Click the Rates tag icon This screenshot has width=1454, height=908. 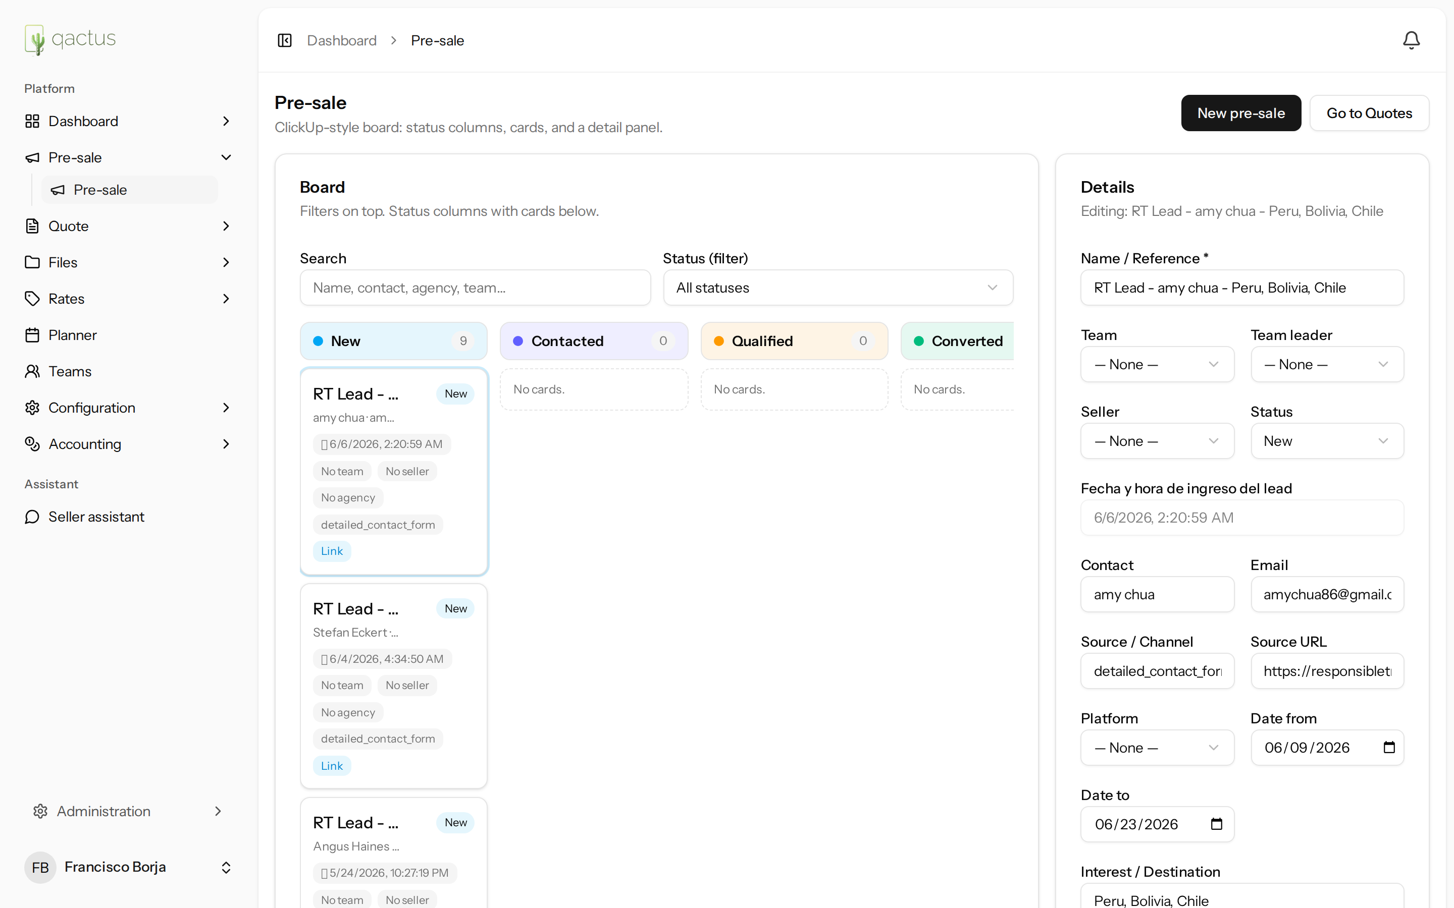[x=32, y=299]
